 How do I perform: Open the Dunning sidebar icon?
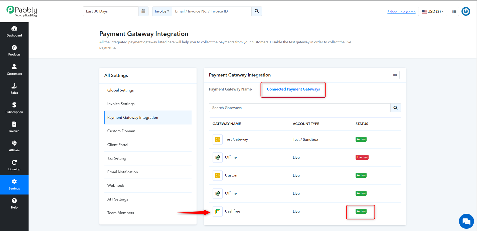tap(14, 165)
